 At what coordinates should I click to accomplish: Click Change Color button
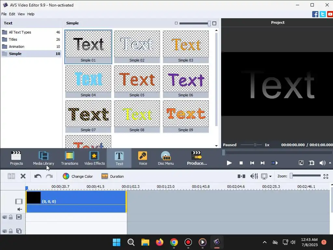click(78, 176)
